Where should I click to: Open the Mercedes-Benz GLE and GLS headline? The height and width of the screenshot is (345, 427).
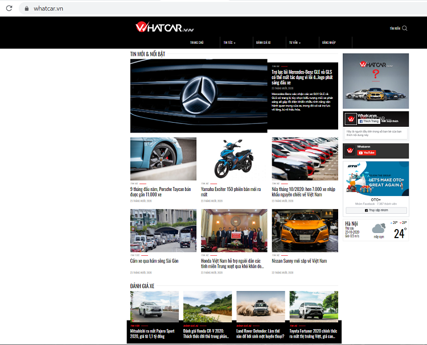[303, 78]
